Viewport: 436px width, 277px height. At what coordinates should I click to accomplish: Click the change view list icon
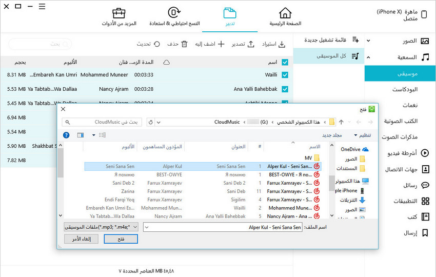click(102, 135)
